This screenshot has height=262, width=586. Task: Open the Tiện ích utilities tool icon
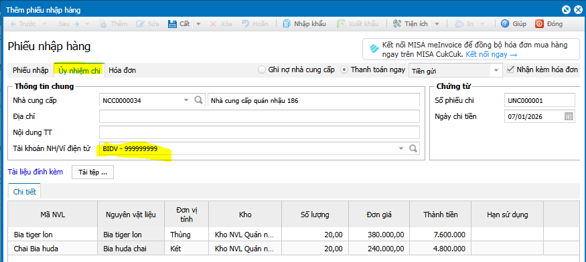[x=397, y=24]
